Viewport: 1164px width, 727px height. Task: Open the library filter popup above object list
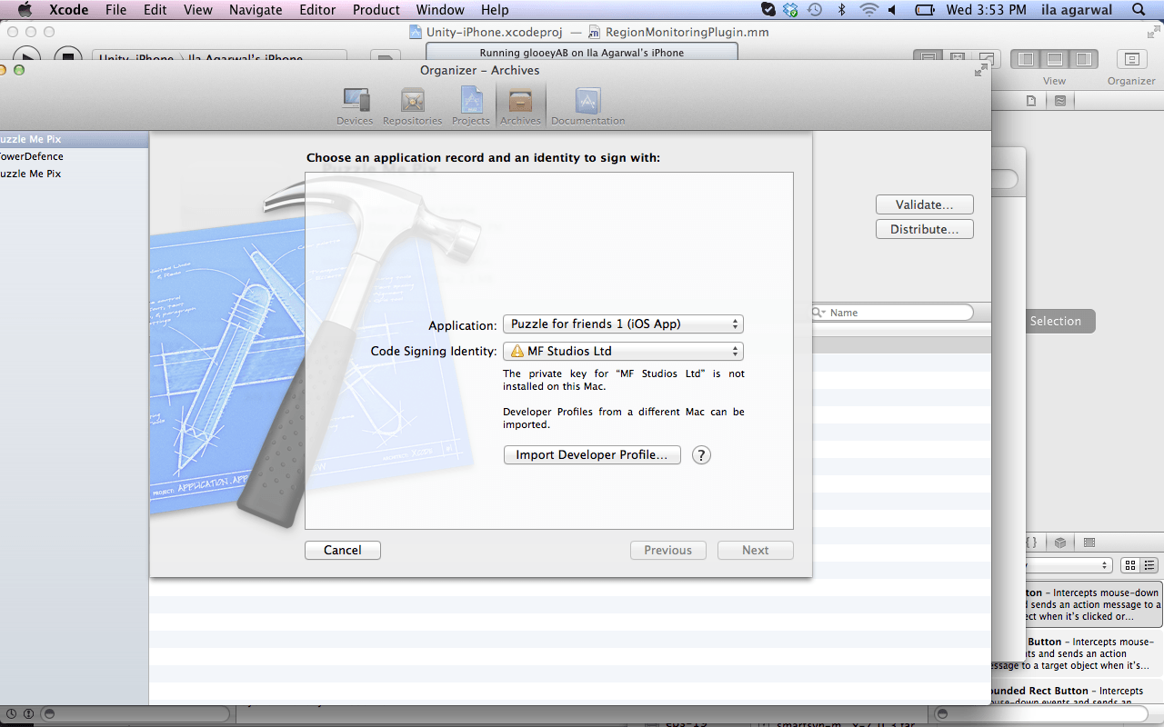click(x=1069, y=565)
